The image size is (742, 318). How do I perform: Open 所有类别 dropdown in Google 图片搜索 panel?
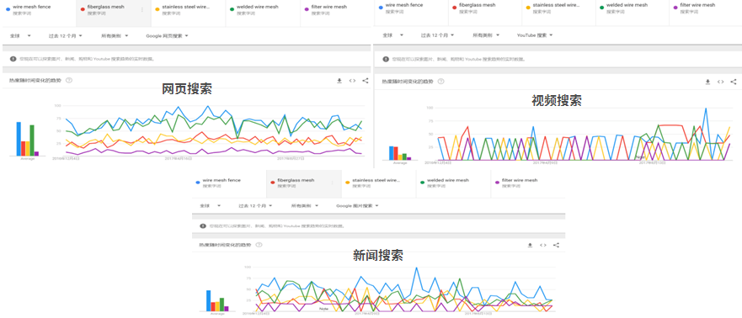(305, 205)
